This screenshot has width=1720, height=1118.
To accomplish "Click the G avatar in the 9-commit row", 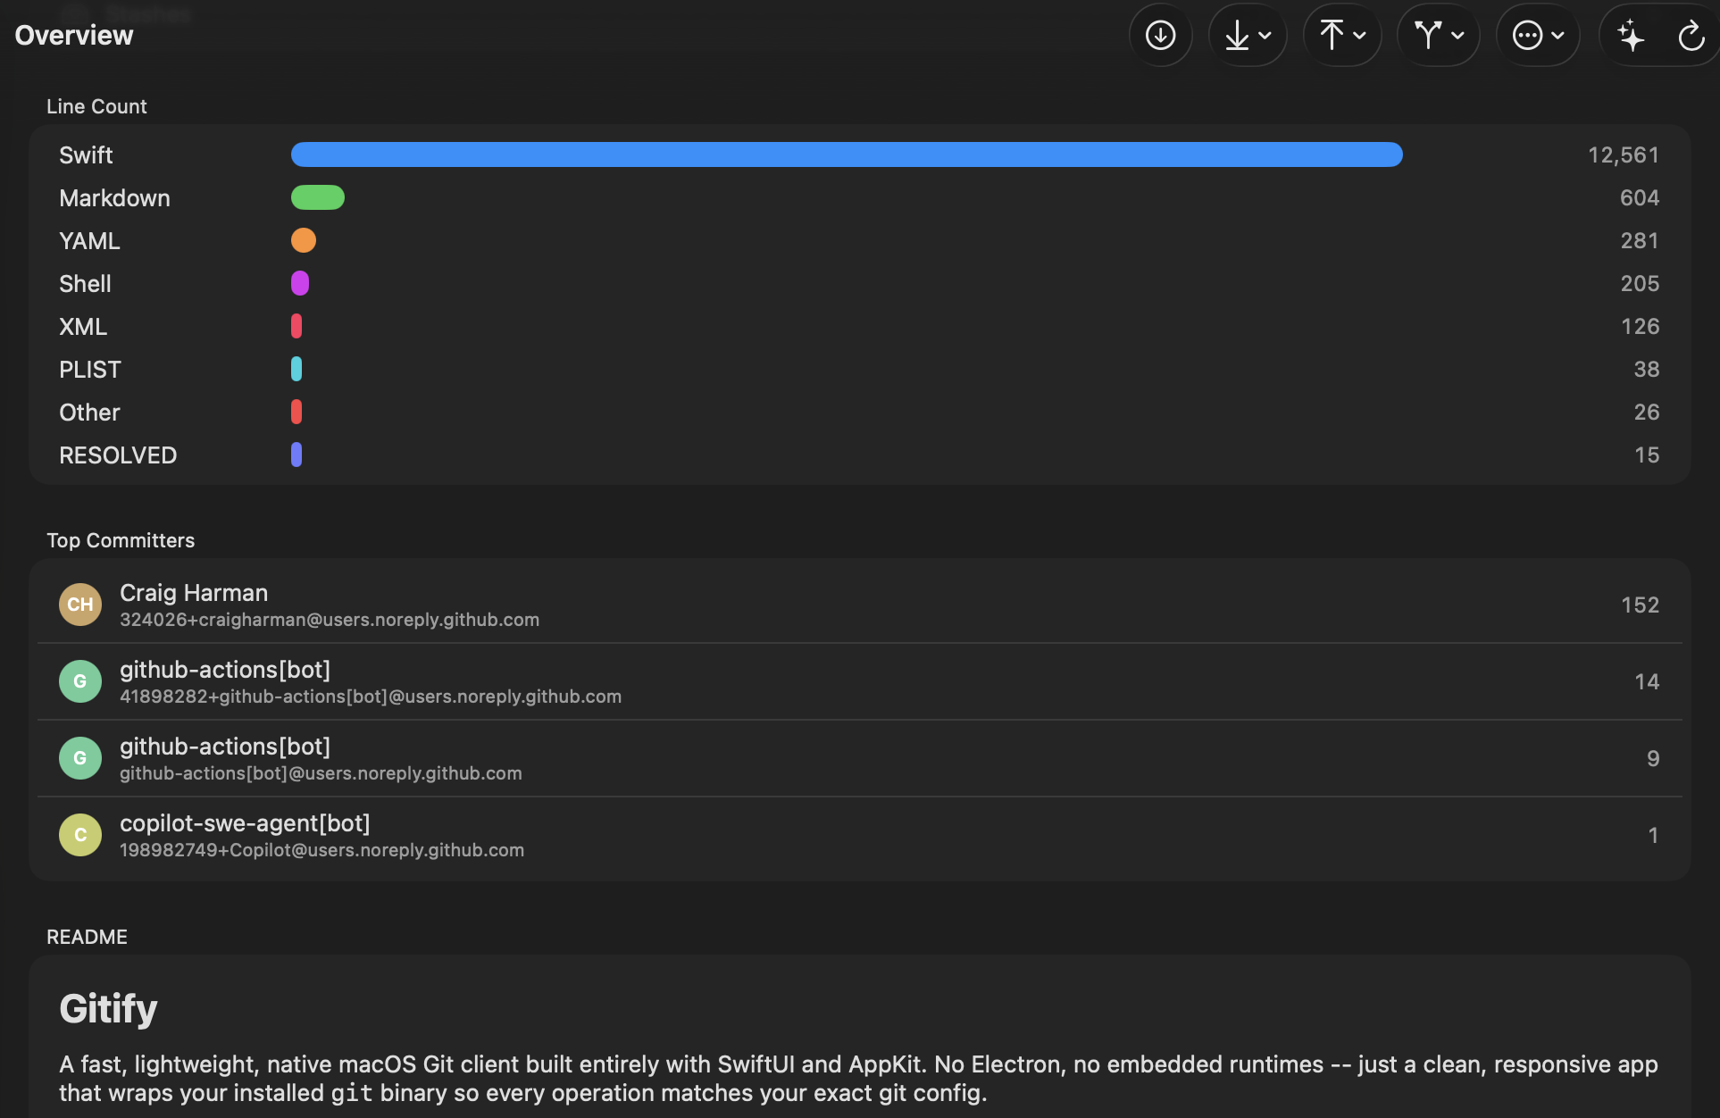I will (80, 758).
